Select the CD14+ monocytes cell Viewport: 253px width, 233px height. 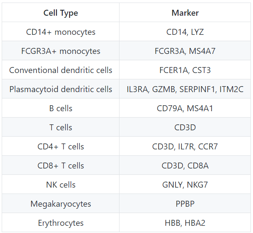pyautogui.click(x=61, y=32)
